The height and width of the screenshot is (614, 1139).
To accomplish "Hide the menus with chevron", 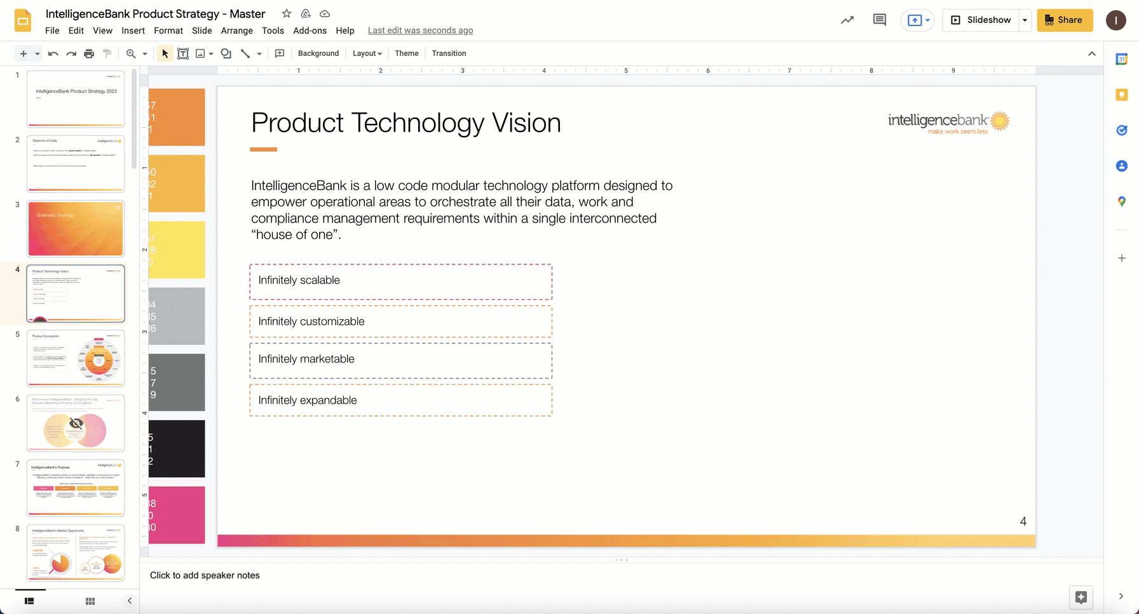I will 1092,53.
